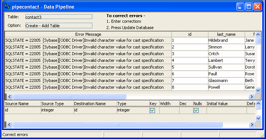
Task: Click the Destination Name cell id
Action: coord(95,110)
